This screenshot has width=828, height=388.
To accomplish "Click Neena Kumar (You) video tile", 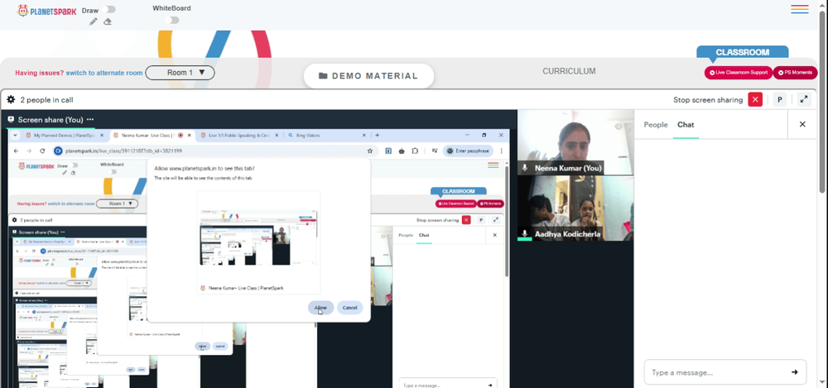I will click(x=575, y=142).
